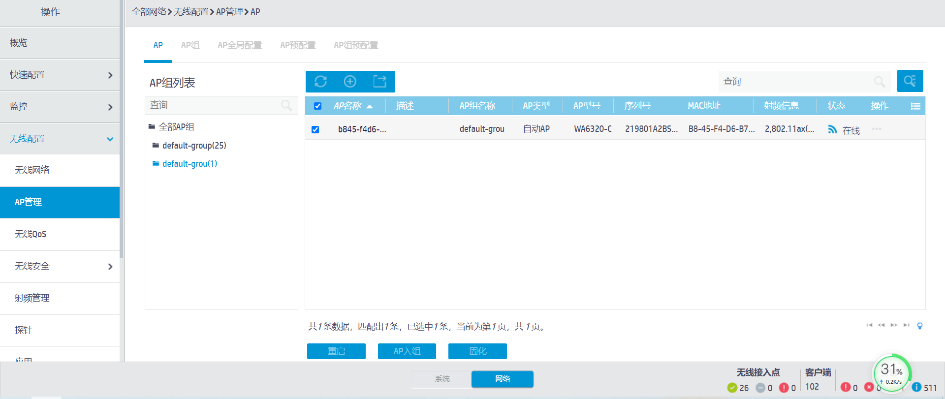
Task: Click the 固化 button
Action: pos(477,351)
